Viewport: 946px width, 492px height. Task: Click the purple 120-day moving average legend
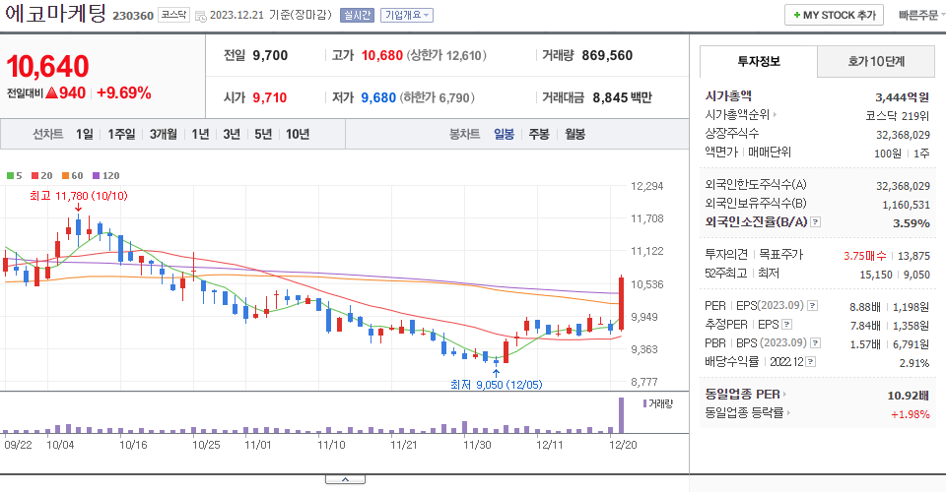tap(105, 176)
